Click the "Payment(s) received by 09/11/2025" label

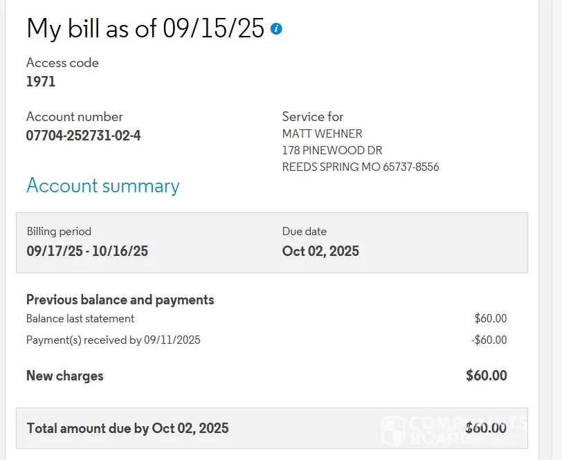pyautogui.click(x=113, y=340)
